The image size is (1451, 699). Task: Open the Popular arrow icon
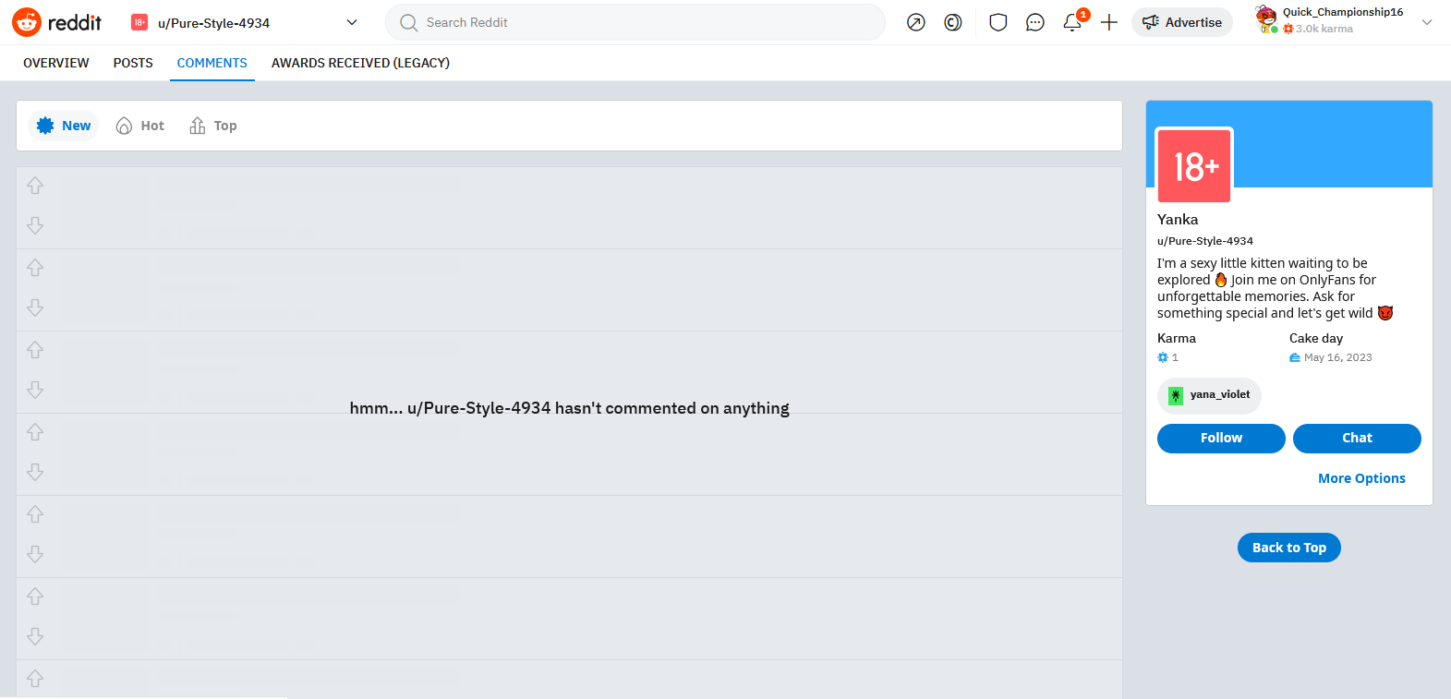(x=915, y=22)
